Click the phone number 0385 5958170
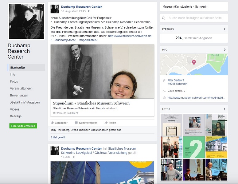238x184 pixels. [x=177, y=91]
